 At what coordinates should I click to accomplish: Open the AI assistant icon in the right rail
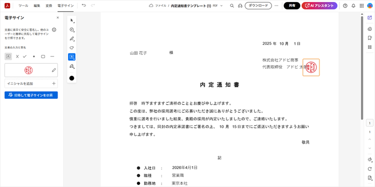369,17
